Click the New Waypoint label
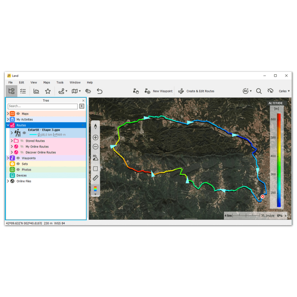Image resolution: width=297 pixels, height=297 pixels. pos(163,91)
